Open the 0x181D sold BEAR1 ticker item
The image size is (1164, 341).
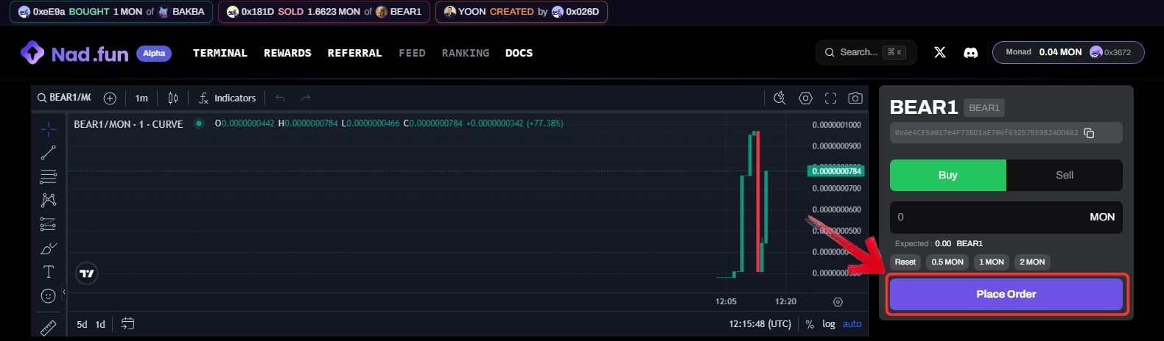pyautogui.click(x=324, y=12)
